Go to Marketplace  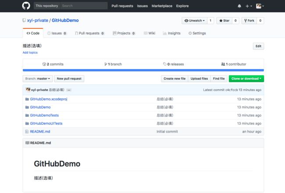[x=162, y=6]
